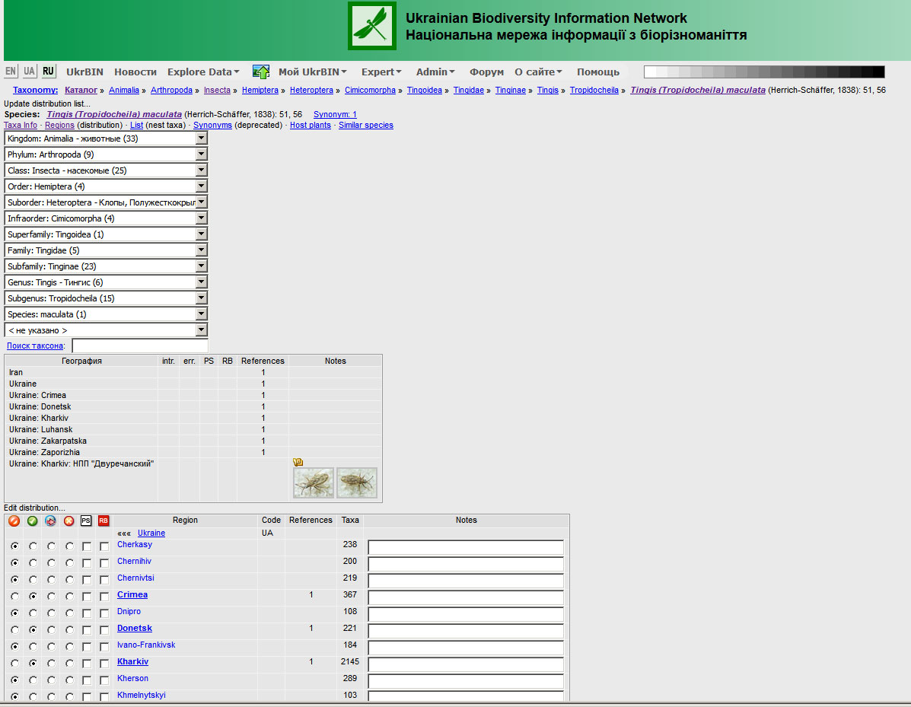Open the Order: Hemiptera dropdown
The height and width of the screenshot is (707, 911).
(201, 186)
